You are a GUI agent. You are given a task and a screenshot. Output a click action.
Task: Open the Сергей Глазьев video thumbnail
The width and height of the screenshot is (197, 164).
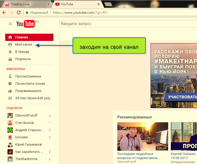point(184,137)
